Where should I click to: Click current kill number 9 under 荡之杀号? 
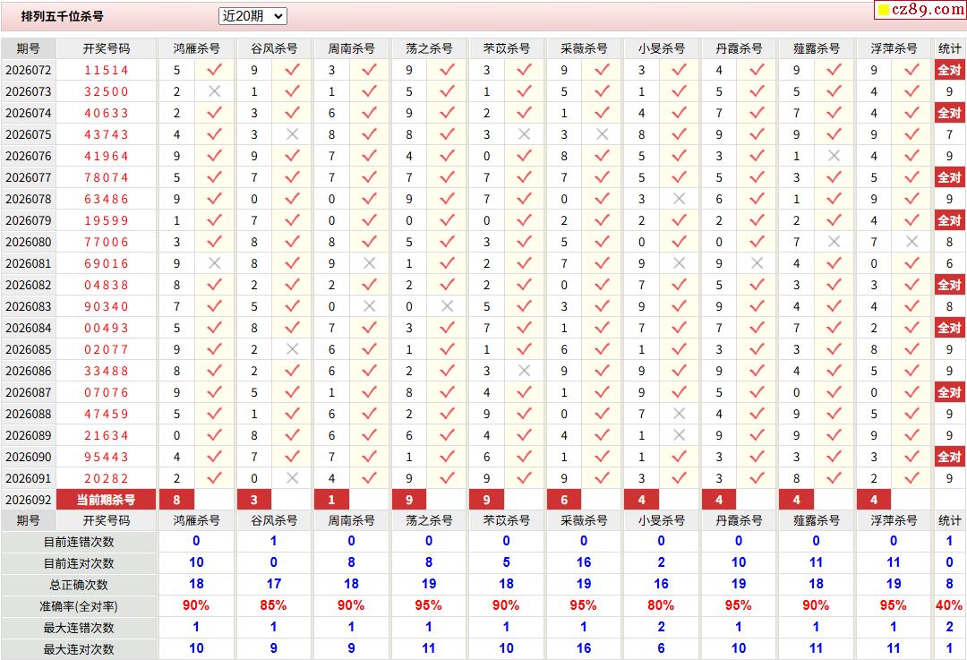click(x=409, y=500)
